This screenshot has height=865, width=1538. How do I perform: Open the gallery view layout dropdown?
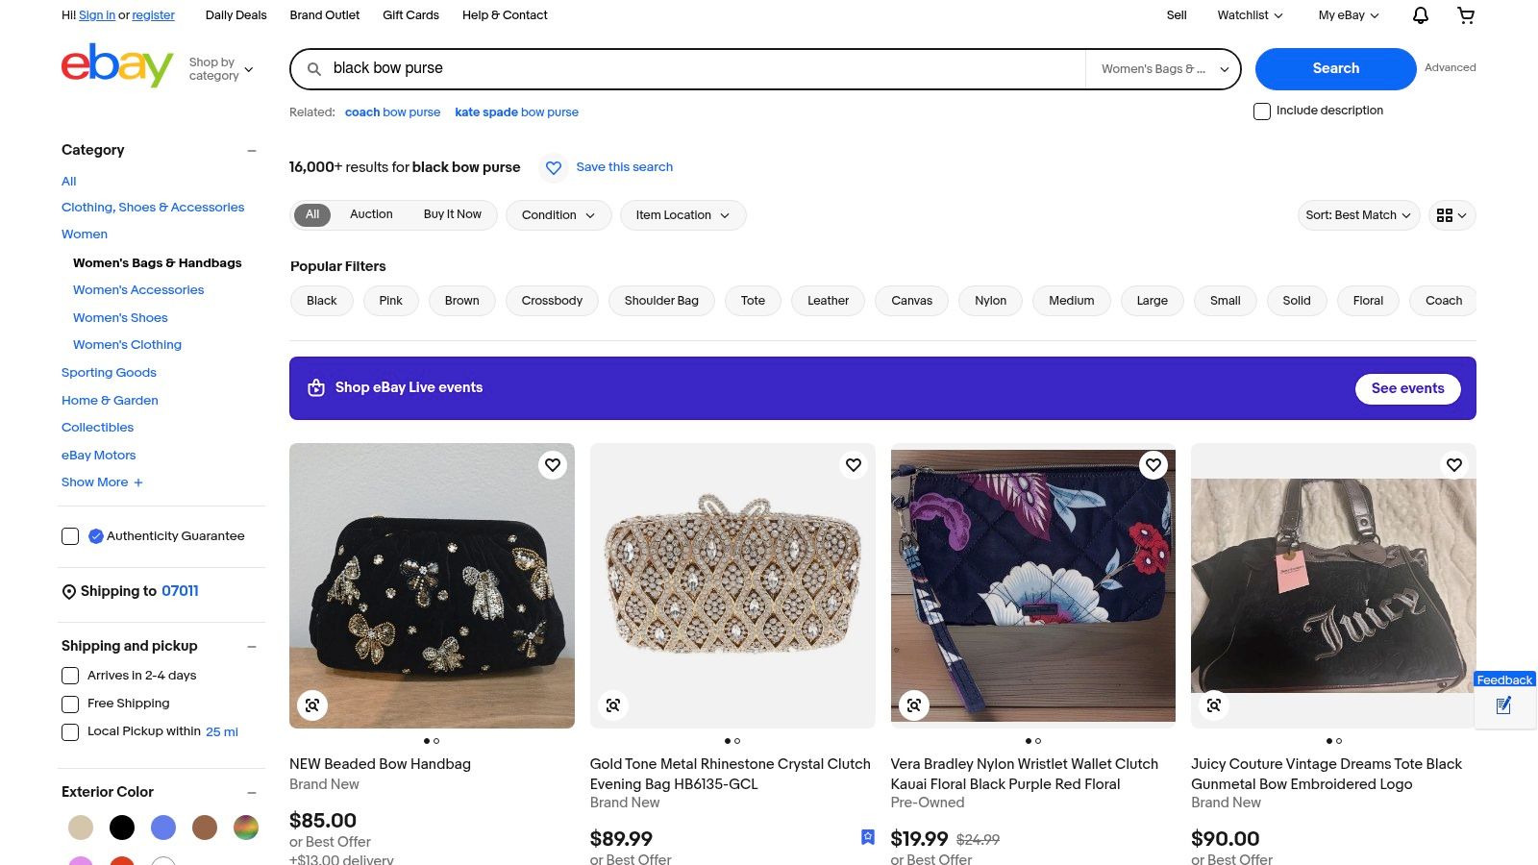coord(1451,215)
